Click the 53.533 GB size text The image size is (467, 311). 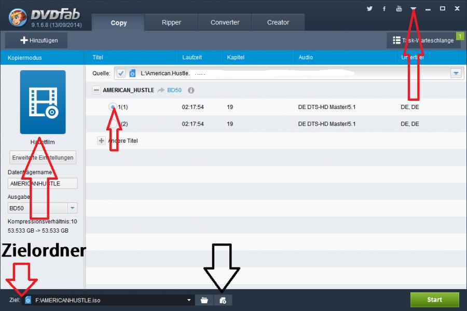click(x=38, y=231)
